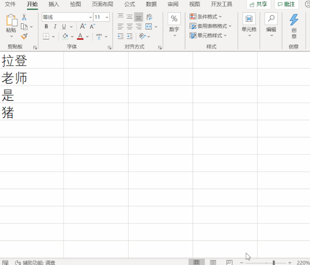This screenshot has height=265, width=310.
Task: Open 单元格样式 cell styles menu
Action: point(208,35)
